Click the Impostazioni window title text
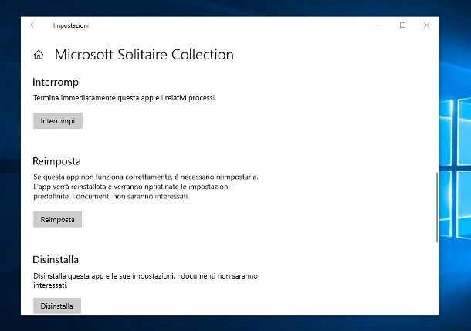 coord(71,25)
